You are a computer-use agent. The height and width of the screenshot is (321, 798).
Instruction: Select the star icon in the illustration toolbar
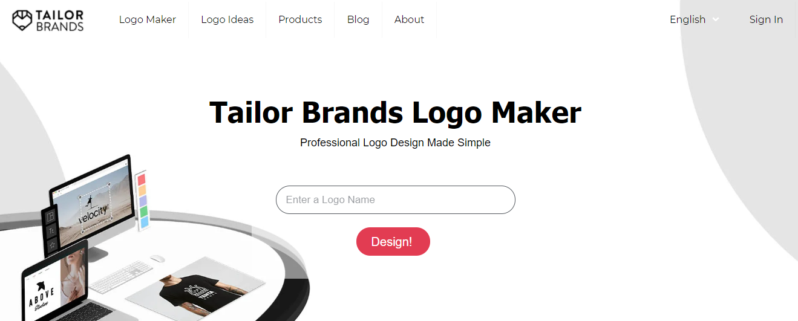coord(52,245)
